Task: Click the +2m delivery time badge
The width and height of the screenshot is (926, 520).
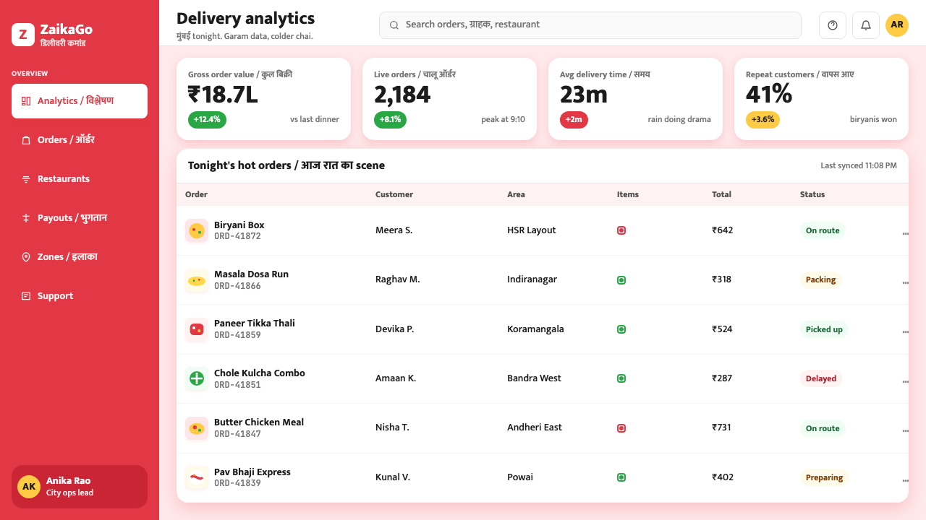Action: (x=574, y=120)
